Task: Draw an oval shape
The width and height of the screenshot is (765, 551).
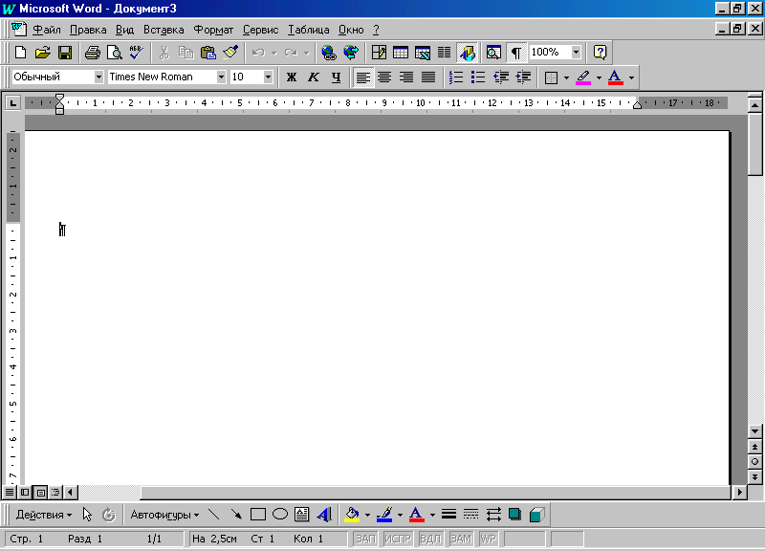Action: (280, 515)
